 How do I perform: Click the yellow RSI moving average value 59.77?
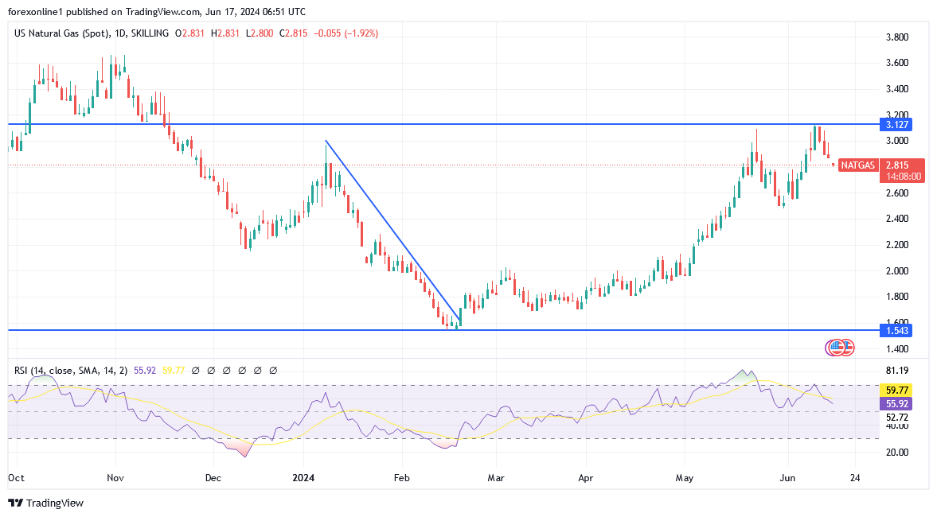tap(174, 370)
